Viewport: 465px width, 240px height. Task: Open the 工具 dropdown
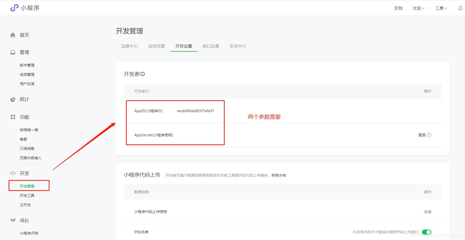click(x=440, y=8)
